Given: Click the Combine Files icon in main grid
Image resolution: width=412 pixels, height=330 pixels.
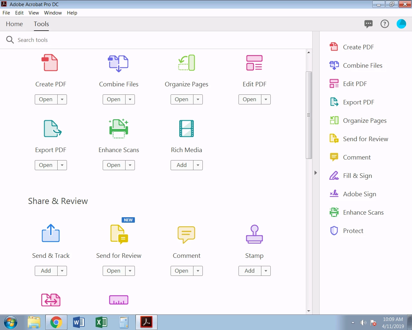Looking at the screenshot, I should click(x=118, y=63).
